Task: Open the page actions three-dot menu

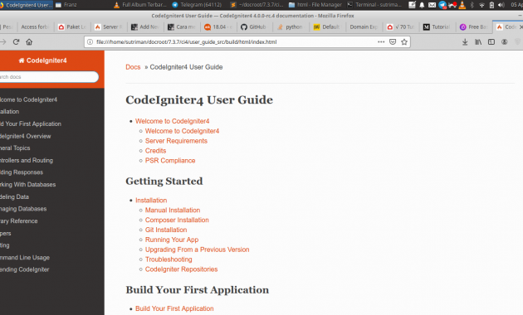Action: point(381,42)
